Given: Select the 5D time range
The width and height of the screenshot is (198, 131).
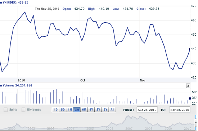Looking at the screenshot, I should coord(63,109).
